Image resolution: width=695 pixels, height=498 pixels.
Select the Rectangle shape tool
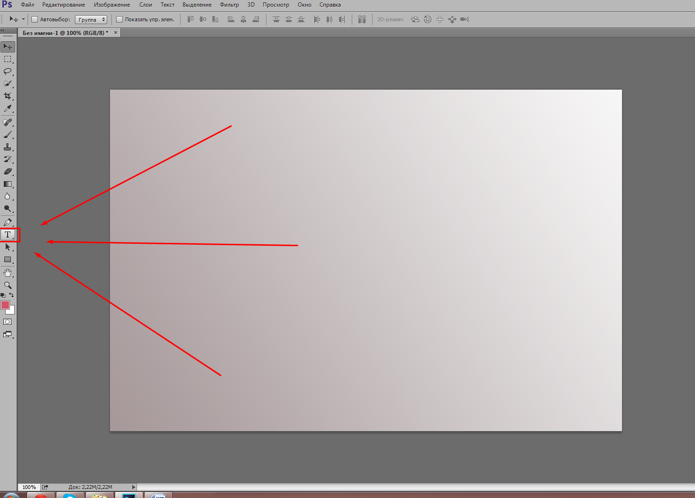point(8,259)
